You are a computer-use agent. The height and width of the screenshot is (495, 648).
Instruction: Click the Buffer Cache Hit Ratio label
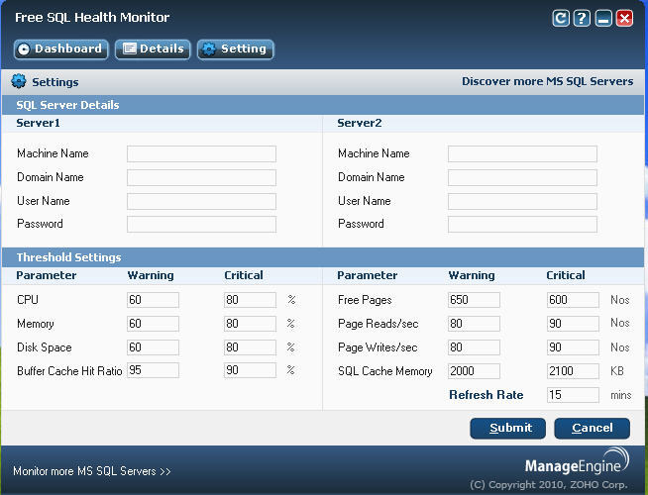[69, 370]
